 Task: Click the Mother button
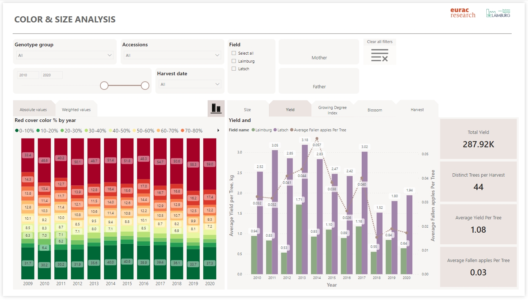click(319, 58)
